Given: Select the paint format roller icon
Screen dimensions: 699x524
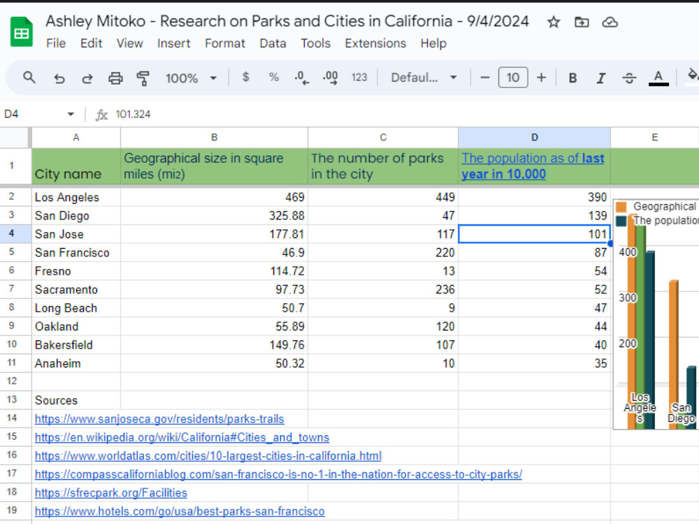Looking at the screenshot, I should [x=143, y=78].
